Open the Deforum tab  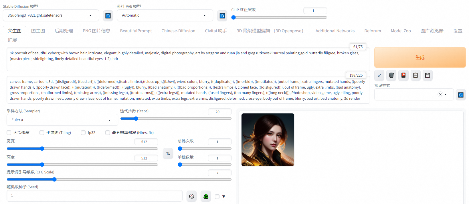373,31
